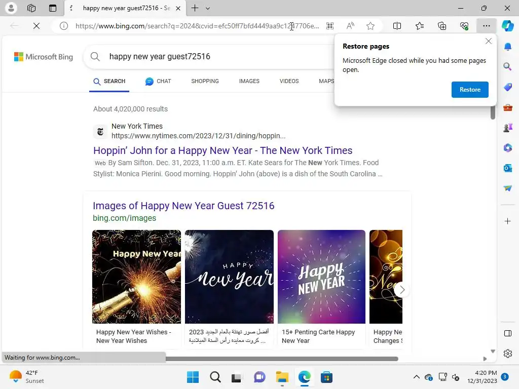Click the address bar URL field

coord(197,26)
